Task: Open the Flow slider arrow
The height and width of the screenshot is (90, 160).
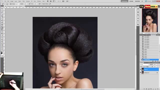Action: click(37, 4)
